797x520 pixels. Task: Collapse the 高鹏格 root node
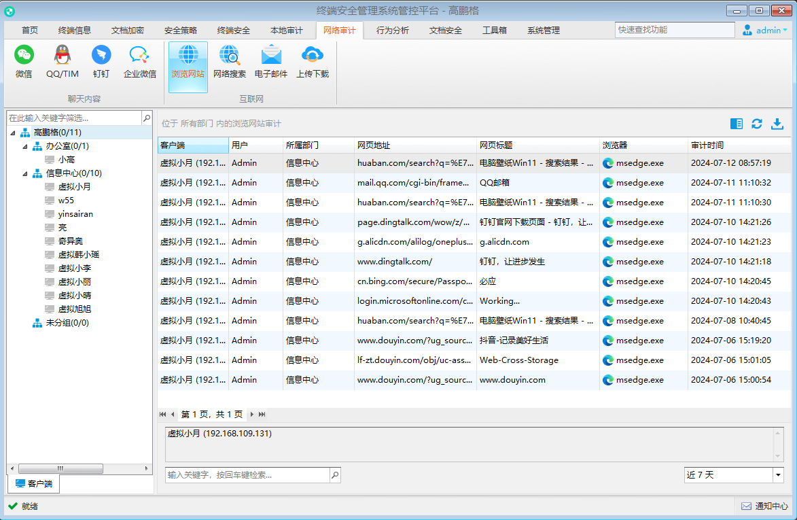coord(13,133)
